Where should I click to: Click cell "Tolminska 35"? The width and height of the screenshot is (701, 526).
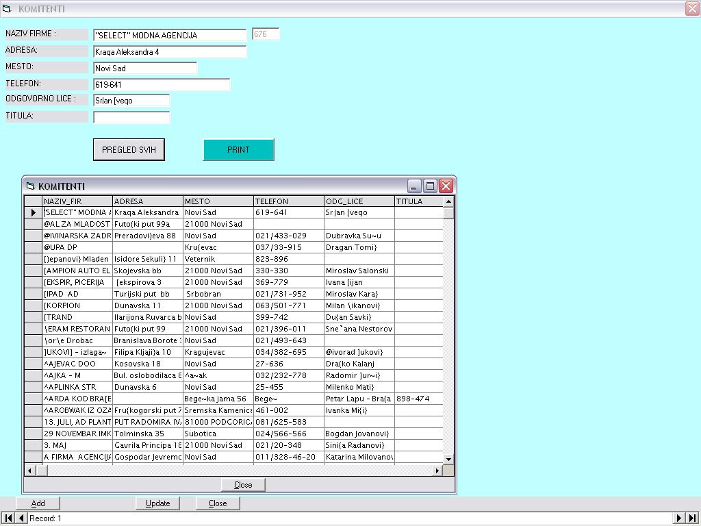coord(148,434)
